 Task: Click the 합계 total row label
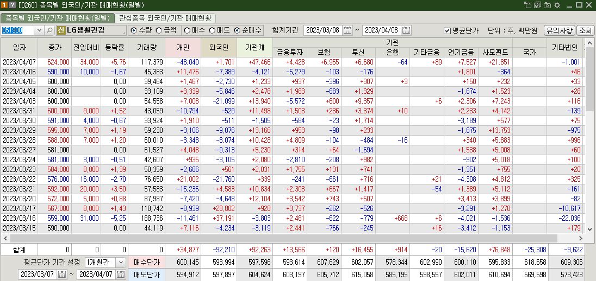click(20, 250)
